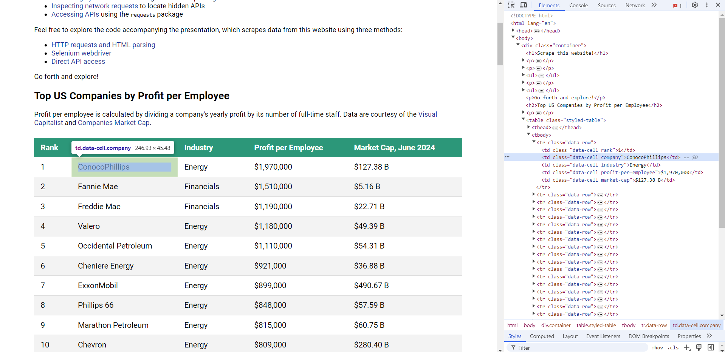Add a new style rule with plus icon
This screenshot has height=352, width=725.
point(687,347)
